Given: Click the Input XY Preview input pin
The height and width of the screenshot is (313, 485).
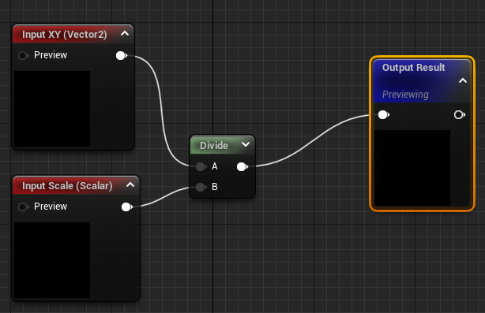Looking at the screenshot, I should [x=23, y=55].
